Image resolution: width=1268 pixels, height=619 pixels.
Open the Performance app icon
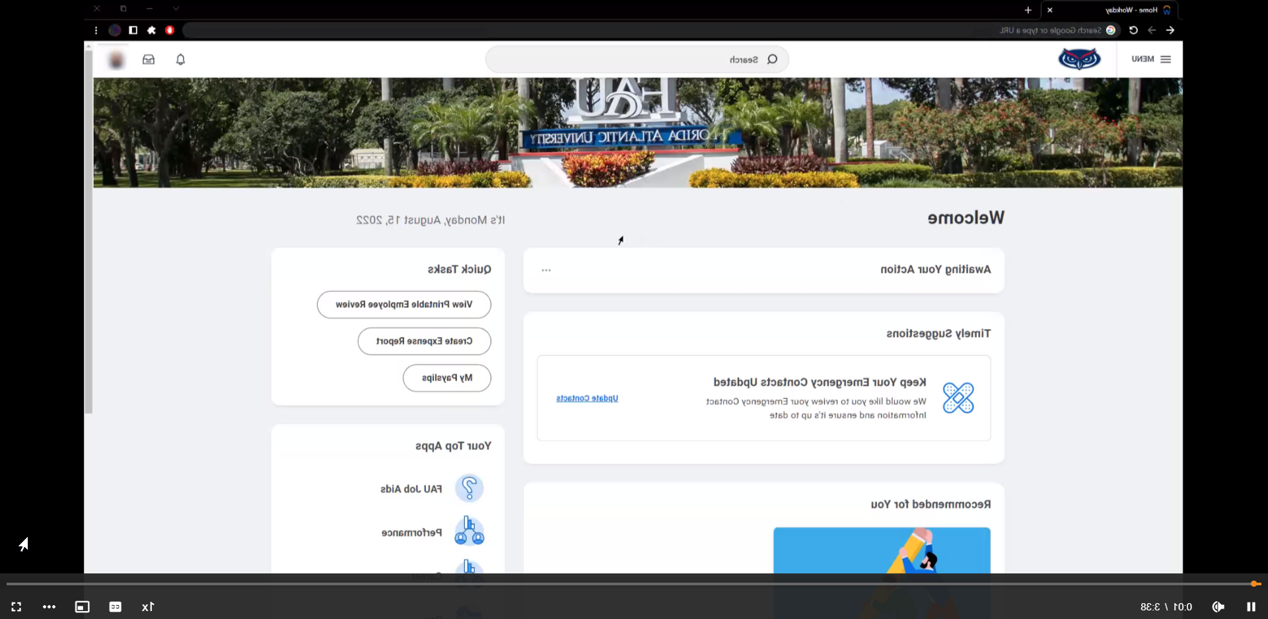pos(470,532)
